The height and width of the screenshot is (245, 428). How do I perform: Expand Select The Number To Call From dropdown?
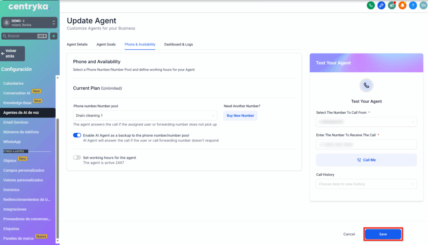pyautogui.click(x=366, y=122)
